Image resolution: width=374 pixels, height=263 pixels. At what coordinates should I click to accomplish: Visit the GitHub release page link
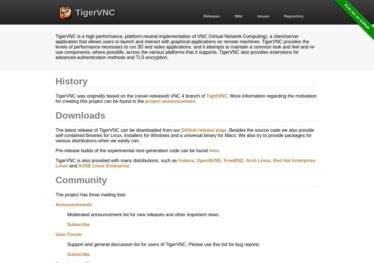coord(204,130)
